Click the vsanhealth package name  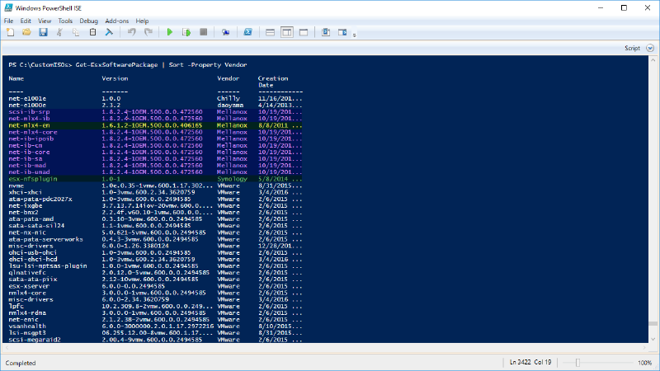[x=27, y=326]
